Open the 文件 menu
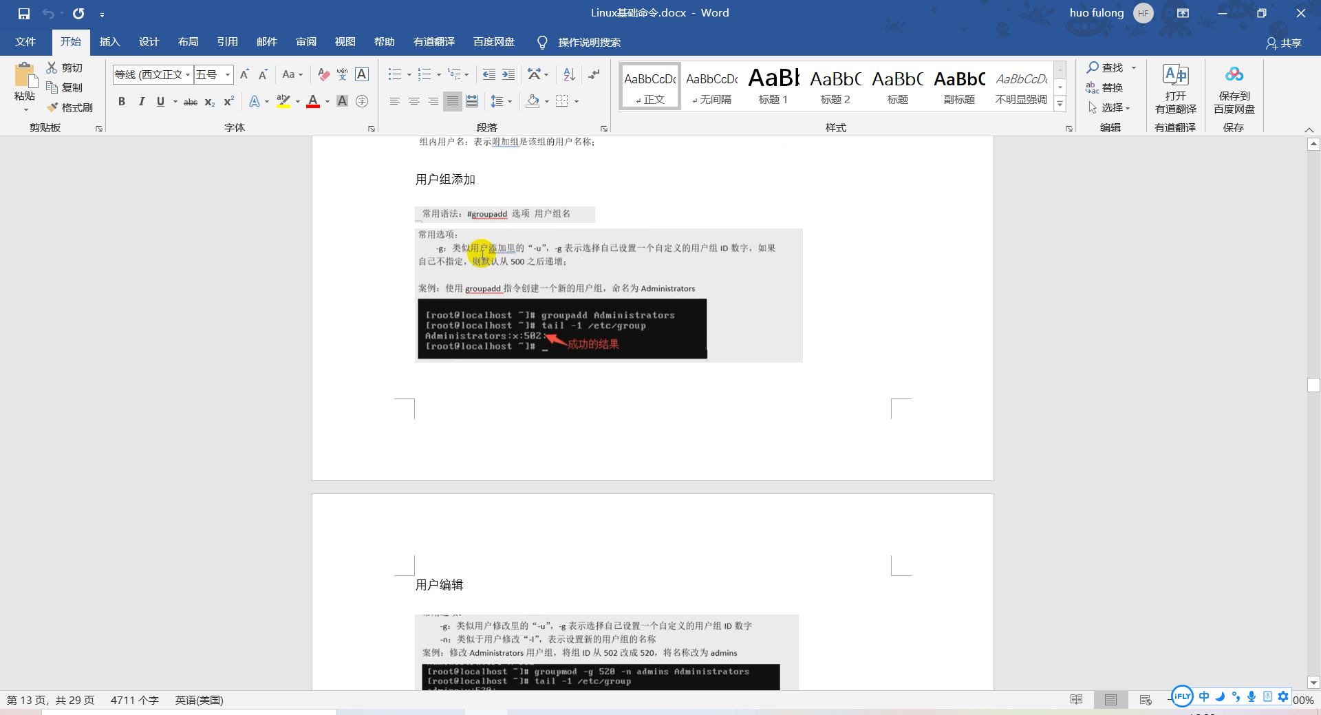 pos(25,42)
